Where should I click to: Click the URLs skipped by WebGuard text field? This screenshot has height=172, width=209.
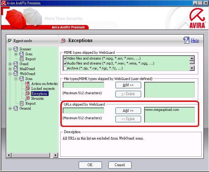(x=83, y=111)
